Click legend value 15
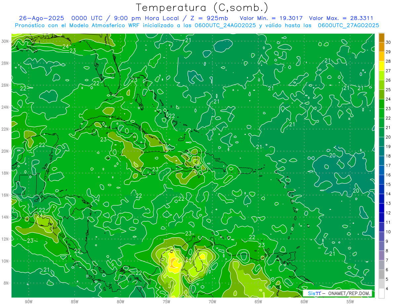397x306 pixels. (x=388, y=184)
